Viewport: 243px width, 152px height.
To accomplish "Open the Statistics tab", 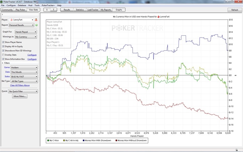I will (79, 10).
